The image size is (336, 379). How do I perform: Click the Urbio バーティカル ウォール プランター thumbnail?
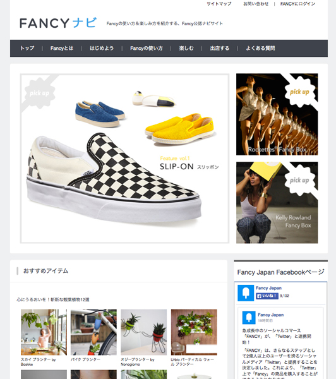coord(194,332)
